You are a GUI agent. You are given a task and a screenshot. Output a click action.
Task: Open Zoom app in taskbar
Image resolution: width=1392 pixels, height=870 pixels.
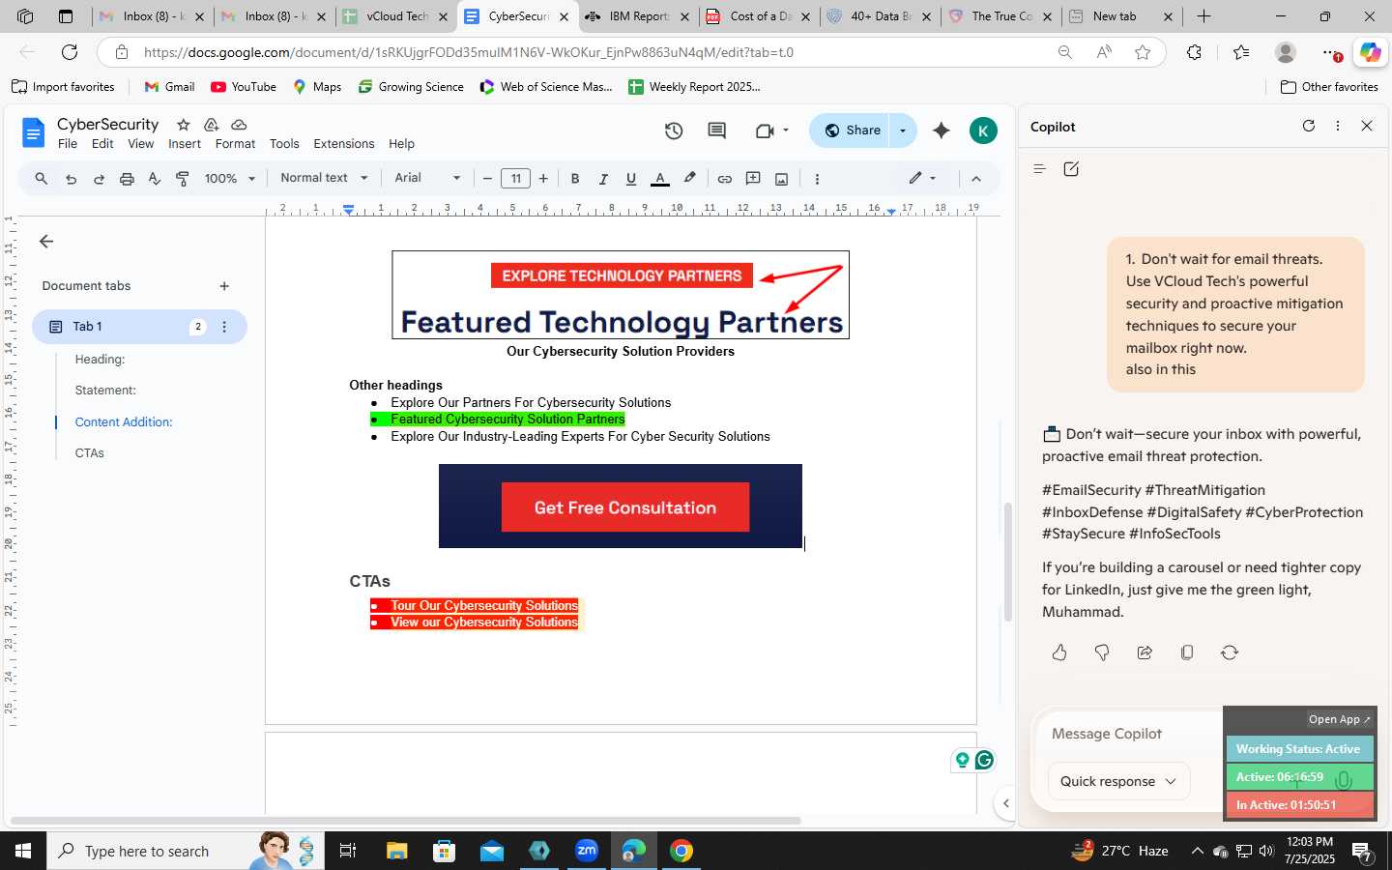click(587, 851)
